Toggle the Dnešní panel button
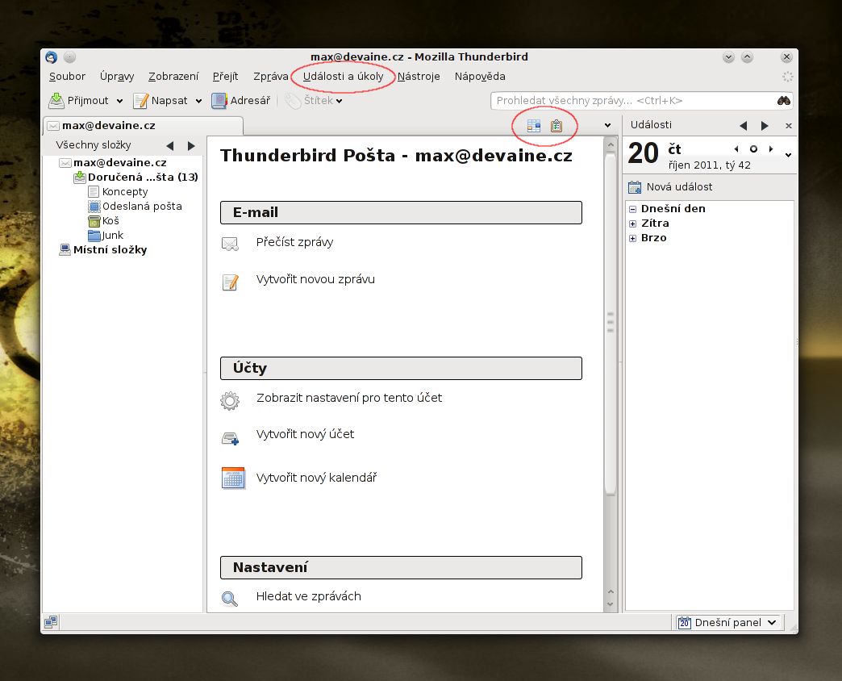The height and width of the screenshot is (681, 842). click(x=729, y=622)
